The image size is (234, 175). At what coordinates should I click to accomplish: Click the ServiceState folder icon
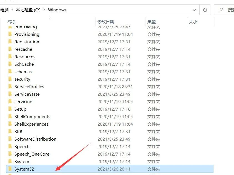click(x=10, y=94)
